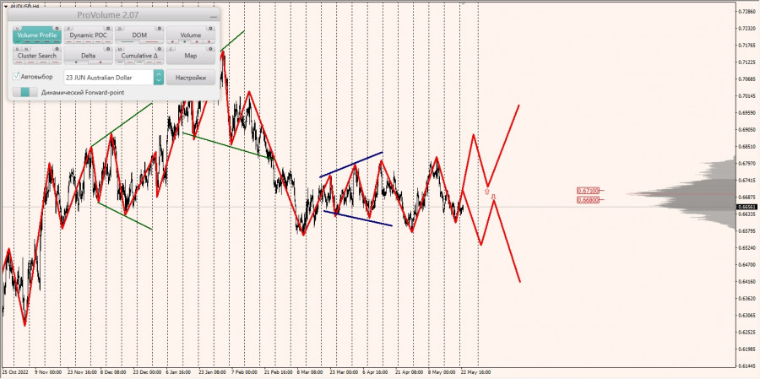
Task: Open settings gear on Cumulative Δ button
Action: click(160, 49)
